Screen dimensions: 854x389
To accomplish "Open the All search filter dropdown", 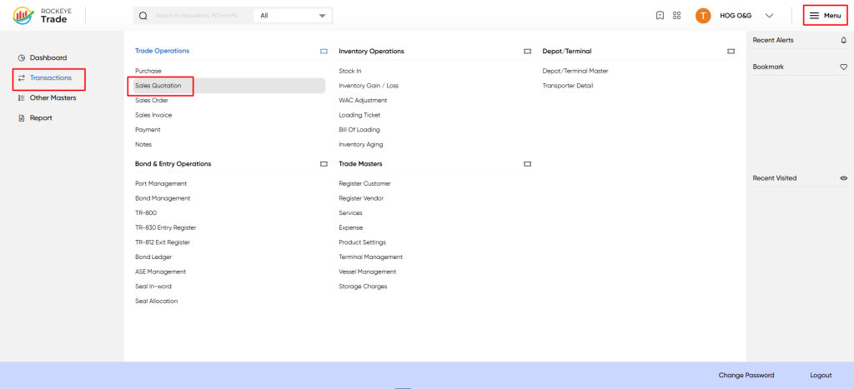I will point(293,16).
